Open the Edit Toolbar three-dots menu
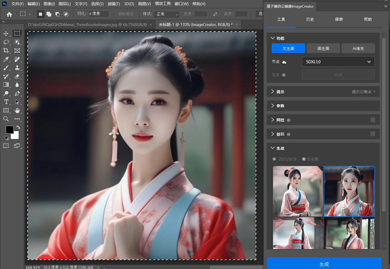This screenshot has height=269, width=390. pyautogui.click(x=17, y=119)
